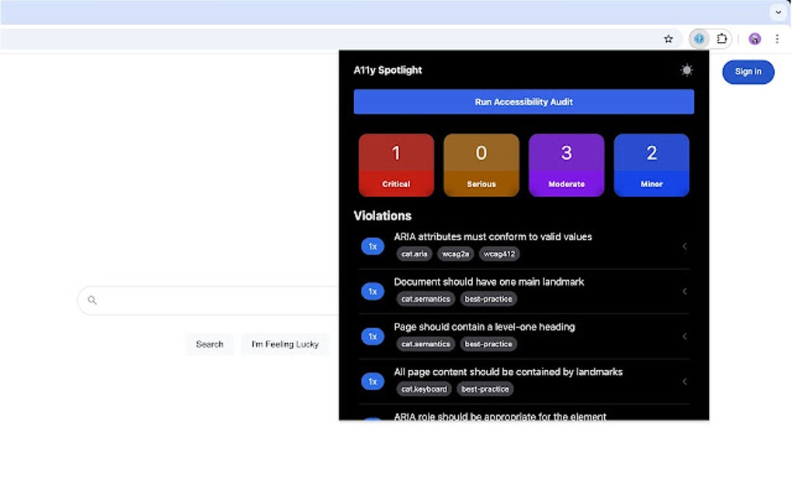This screenshot has width=792, height=495.
Task: Click the A11y Spotlight extension icon in toolbar
Action: pyautogui.click(x=699, y=39)
